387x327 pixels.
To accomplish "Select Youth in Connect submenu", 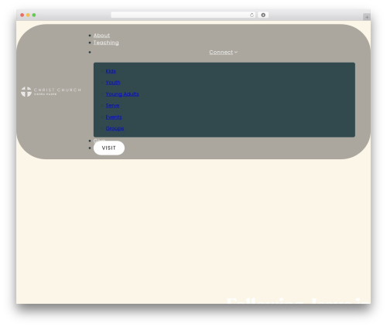I will [x=113, y=83].
